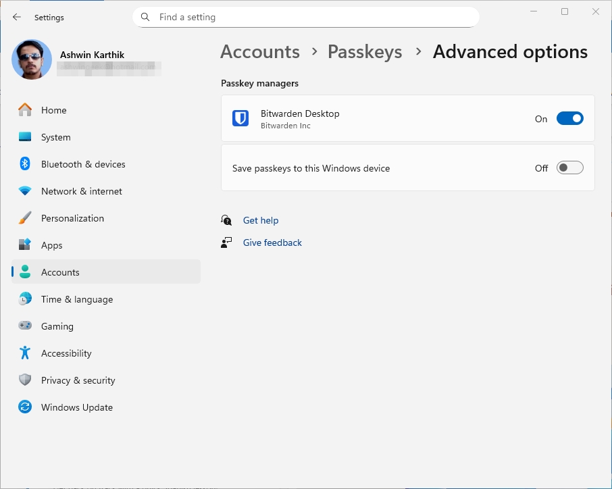Click the System sidebar entry
612x489 pixels.
pyautogui.click(x=55, y=137)
